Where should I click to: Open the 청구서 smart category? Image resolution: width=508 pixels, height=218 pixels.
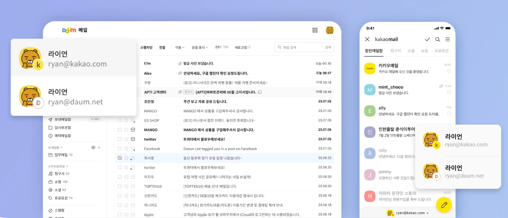59,174
